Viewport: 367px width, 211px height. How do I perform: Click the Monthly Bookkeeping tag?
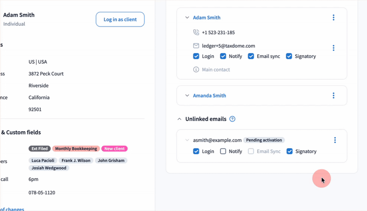click(x=76, y=149)
